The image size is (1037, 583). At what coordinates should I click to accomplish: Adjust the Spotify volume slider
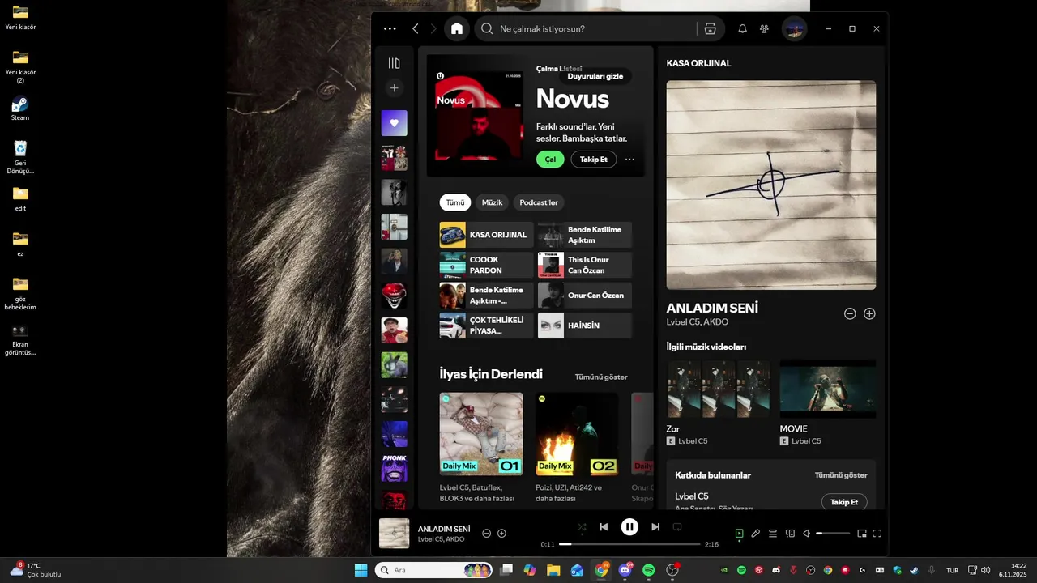click(833, 534)
